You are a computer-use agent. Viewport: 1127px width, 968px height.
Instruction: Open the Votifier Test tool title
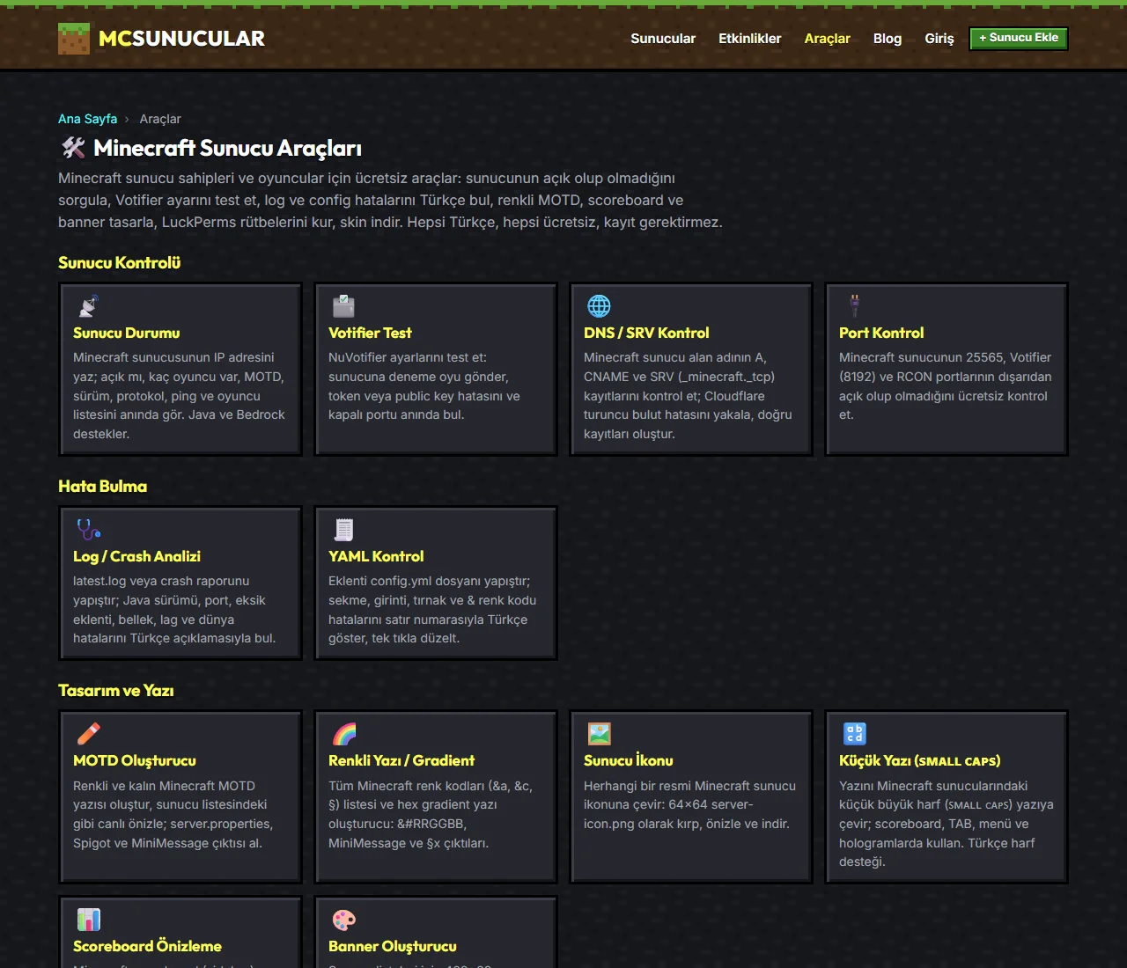(x=370, y=333)
